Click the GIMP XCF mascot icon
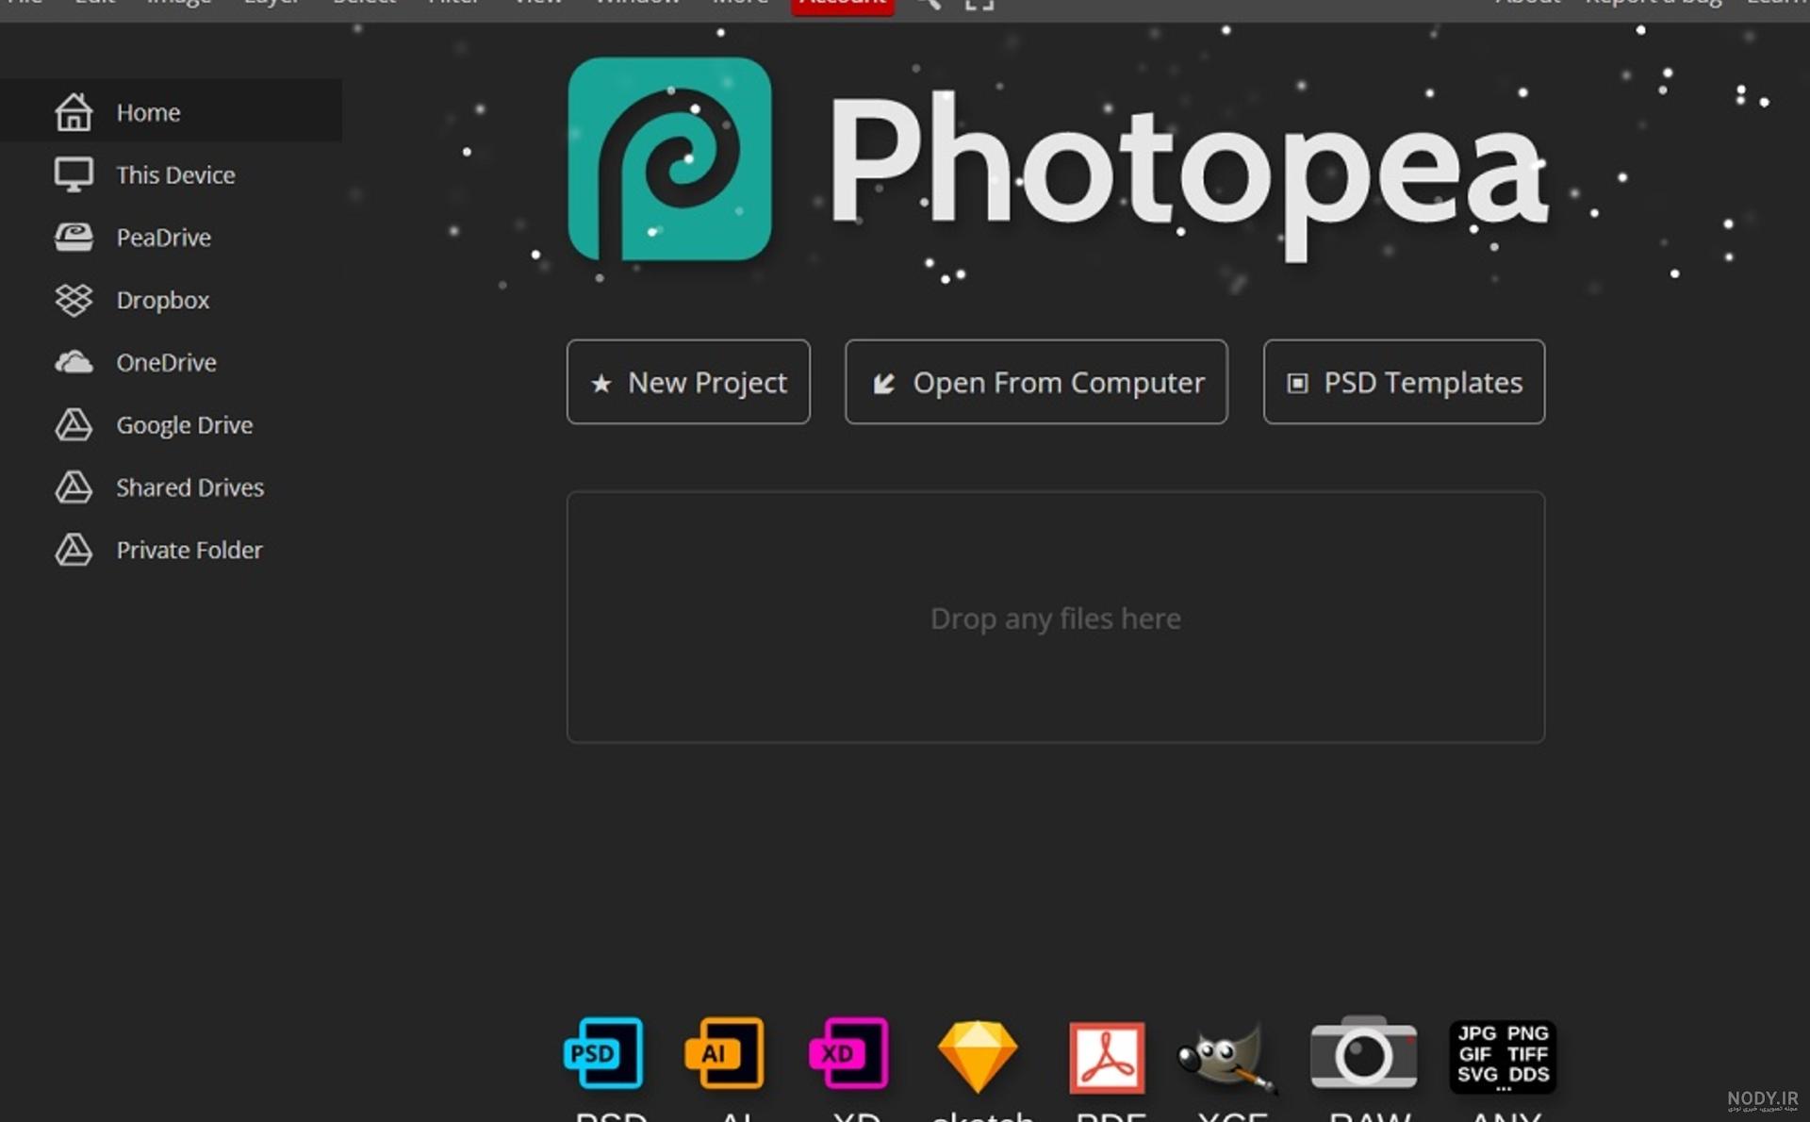This screenshot has height=1122, width=1810. 1226,1058
